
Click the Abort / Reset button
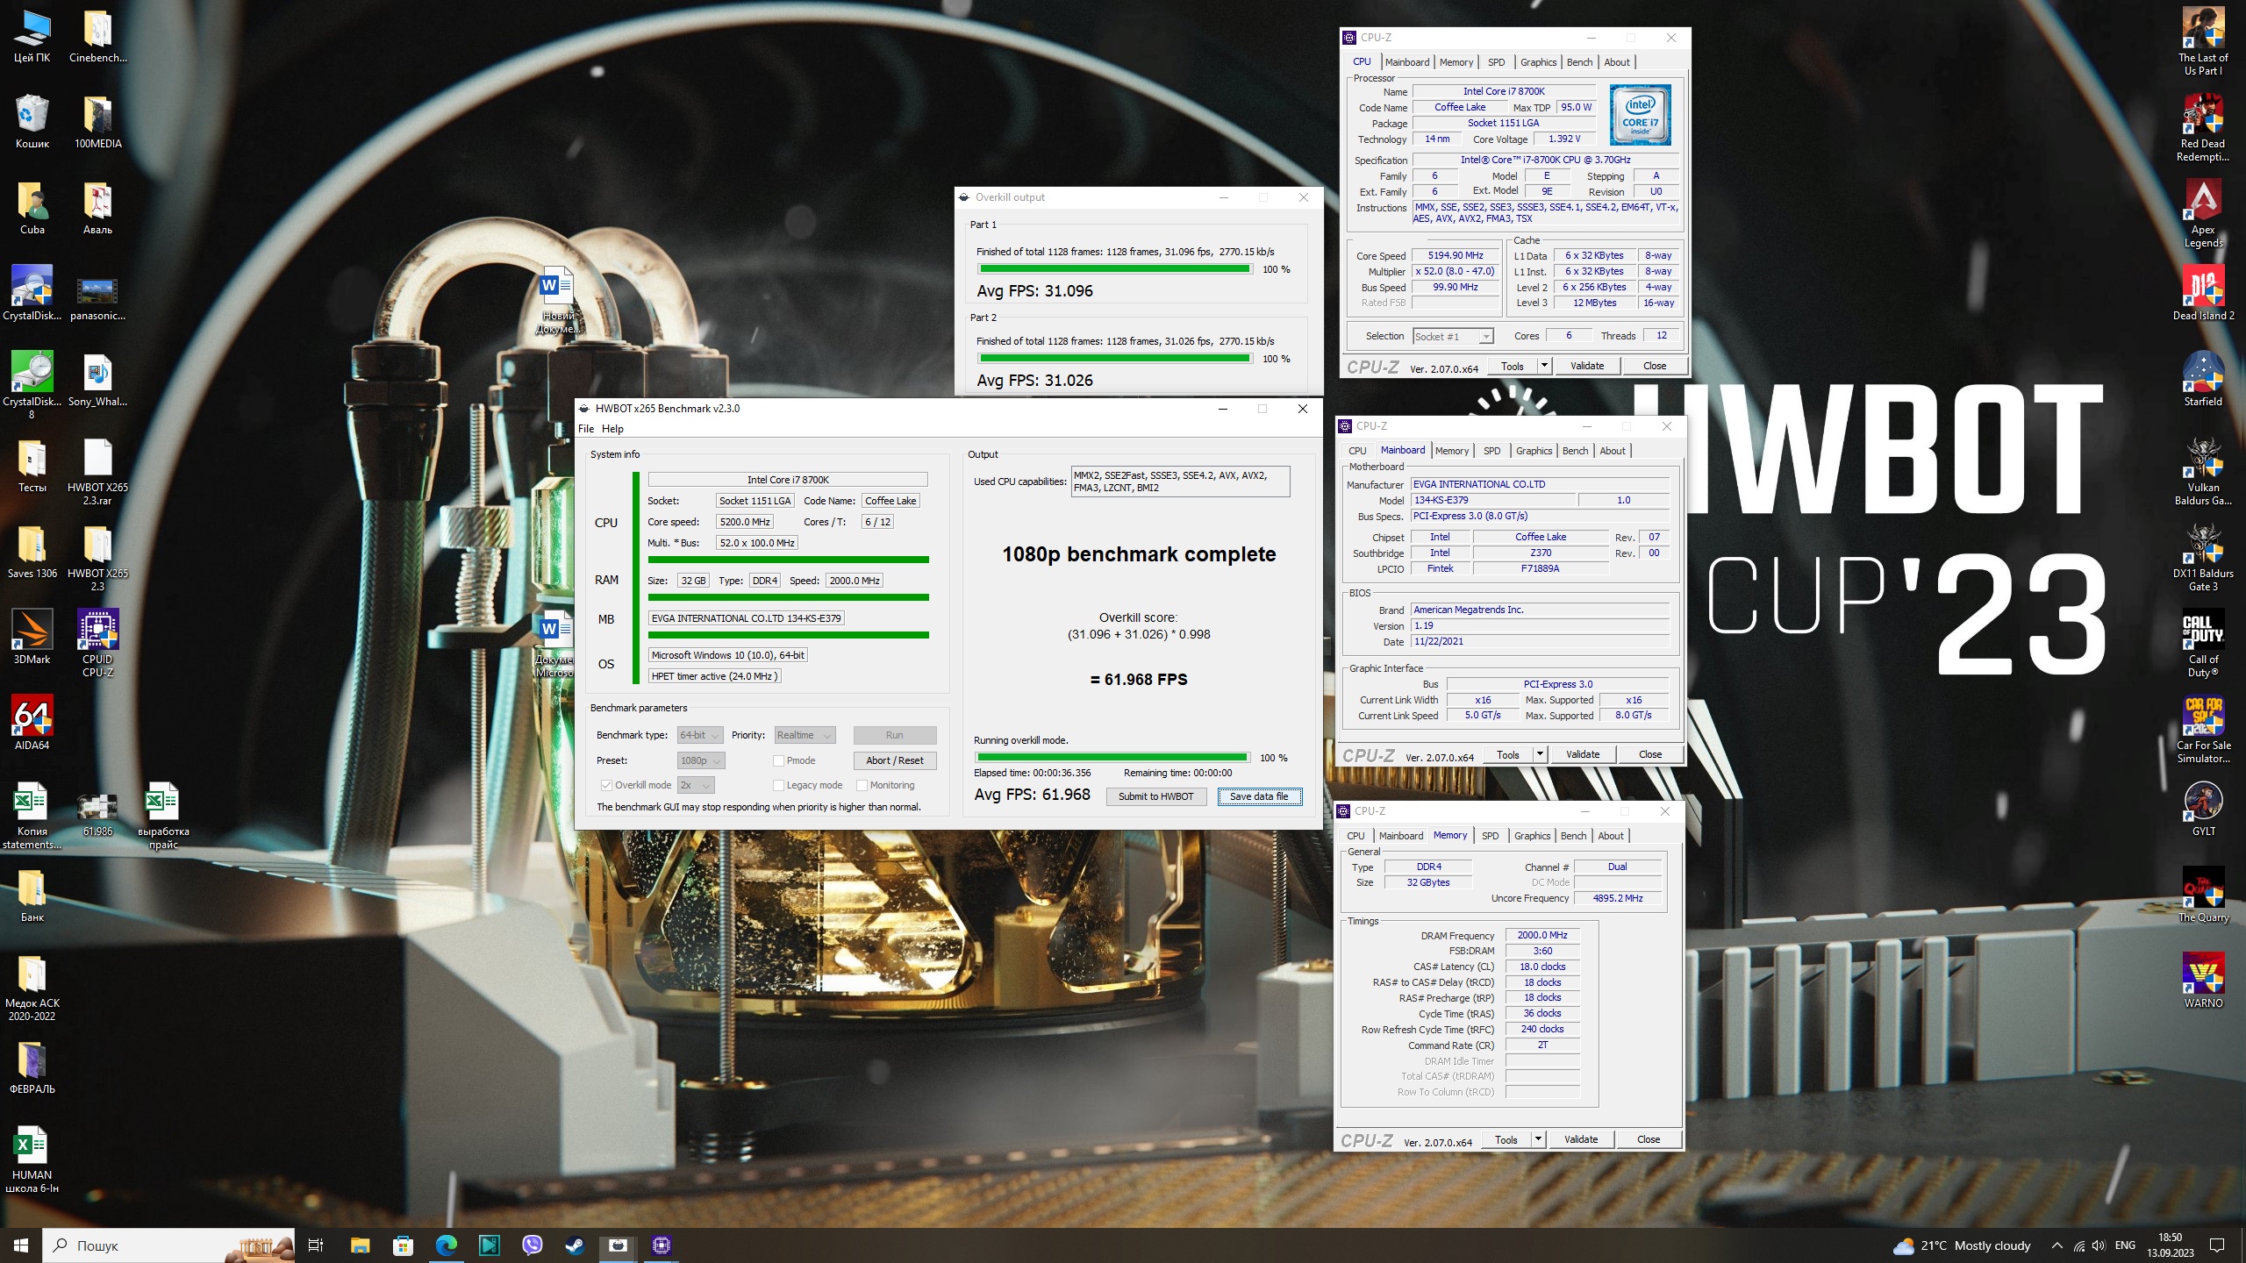pyautogui.click(x=894, y=760)
